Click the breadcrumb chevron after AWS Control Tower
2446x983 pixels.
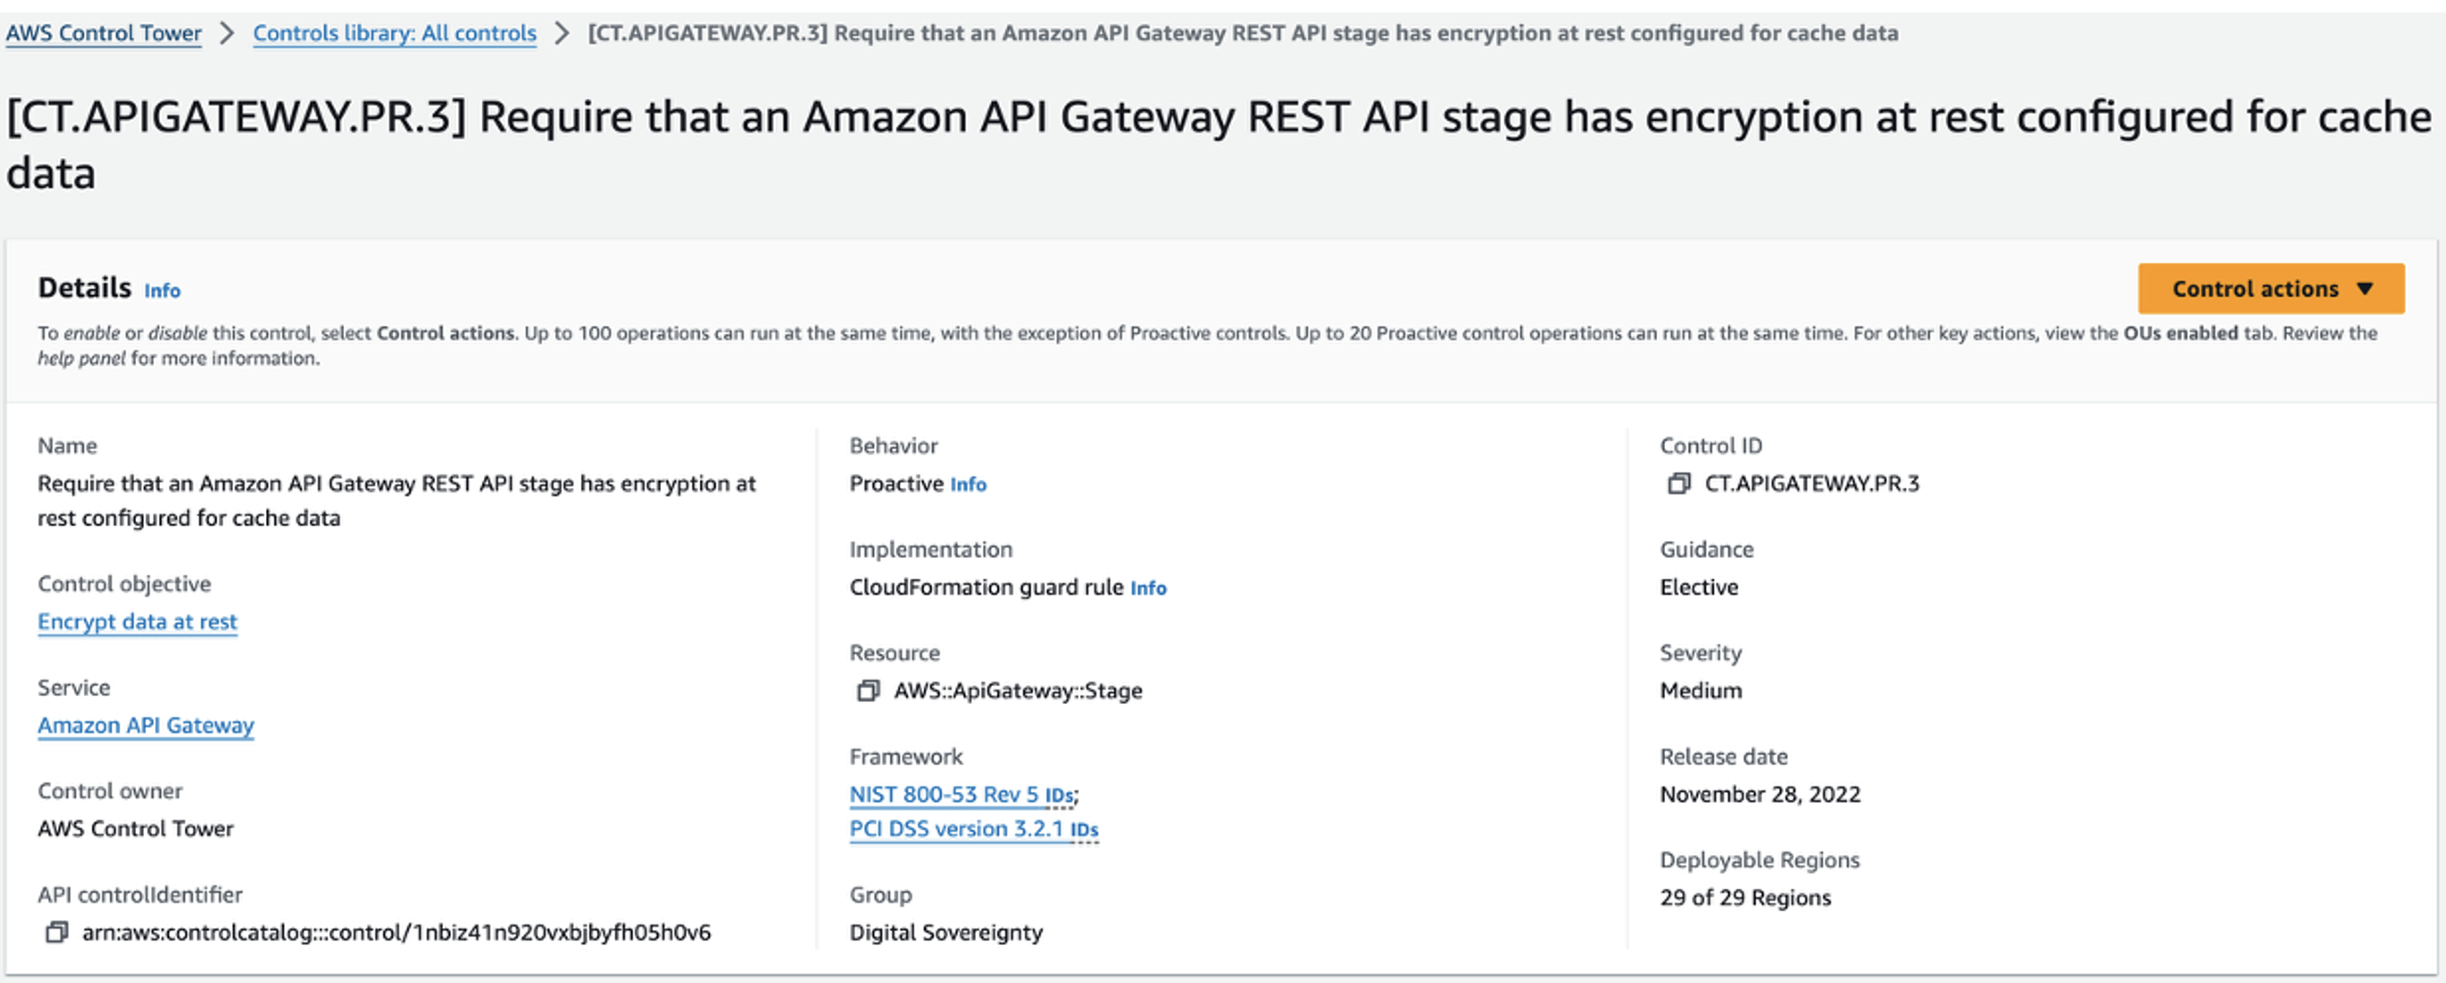(x=226, y=33)
